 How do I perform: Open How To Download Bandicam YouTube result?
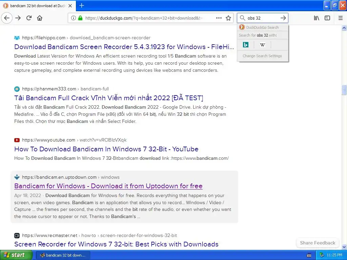[106, 149]
